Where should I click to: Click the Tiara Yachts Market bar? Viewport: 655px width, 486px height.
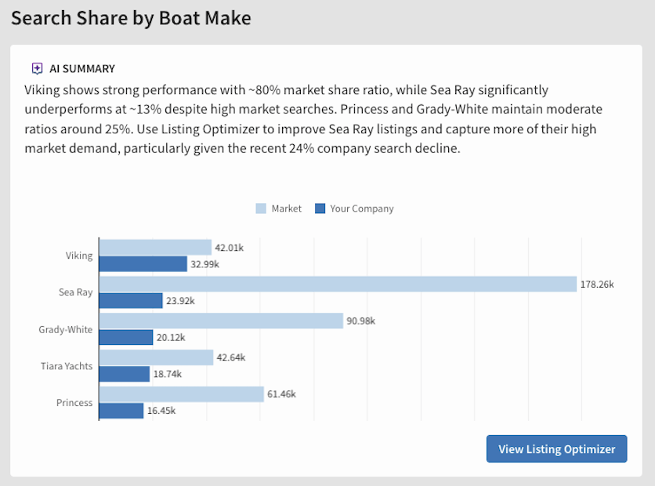(156, 357)
